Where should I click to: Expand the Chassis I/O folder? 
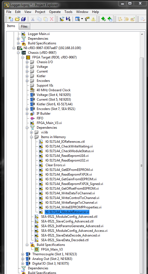[27, 62]
